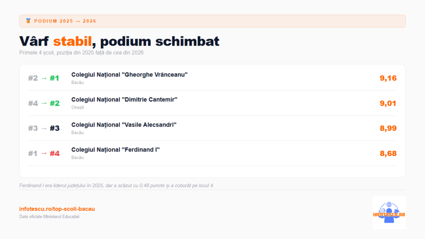Click the 8,99 score value
The width and height of the screenshot is (425, 239).
tap(388, 128)
